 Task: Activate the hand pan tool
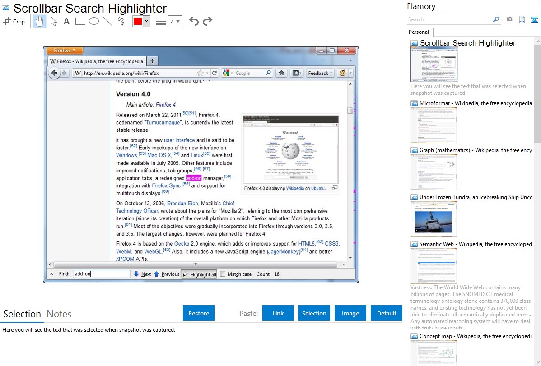tap(40, 21)
